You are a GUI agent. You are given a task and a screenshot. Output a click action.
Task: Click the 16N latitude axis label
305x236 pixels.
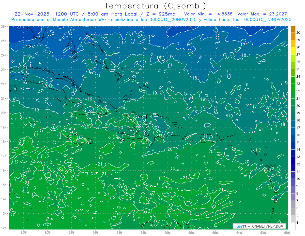pyautogui.click(x=4, y=170)
